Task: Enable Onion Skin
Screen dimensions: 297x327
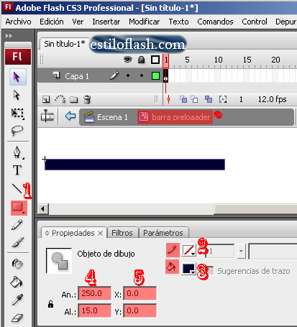Action: click(x=183, y=99)
